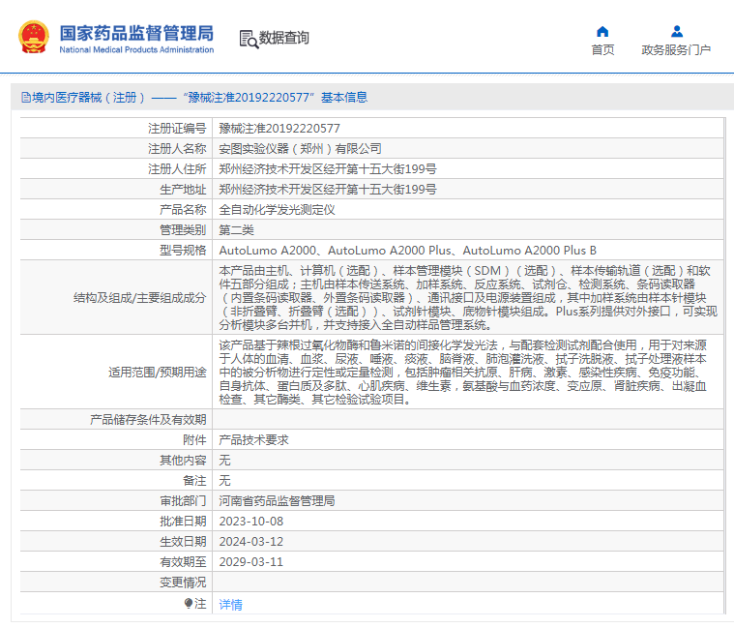The height and width of the screenshot is (628, 734).
Task: Select expiry date 2029-03-11
Action: coord(251,562)
